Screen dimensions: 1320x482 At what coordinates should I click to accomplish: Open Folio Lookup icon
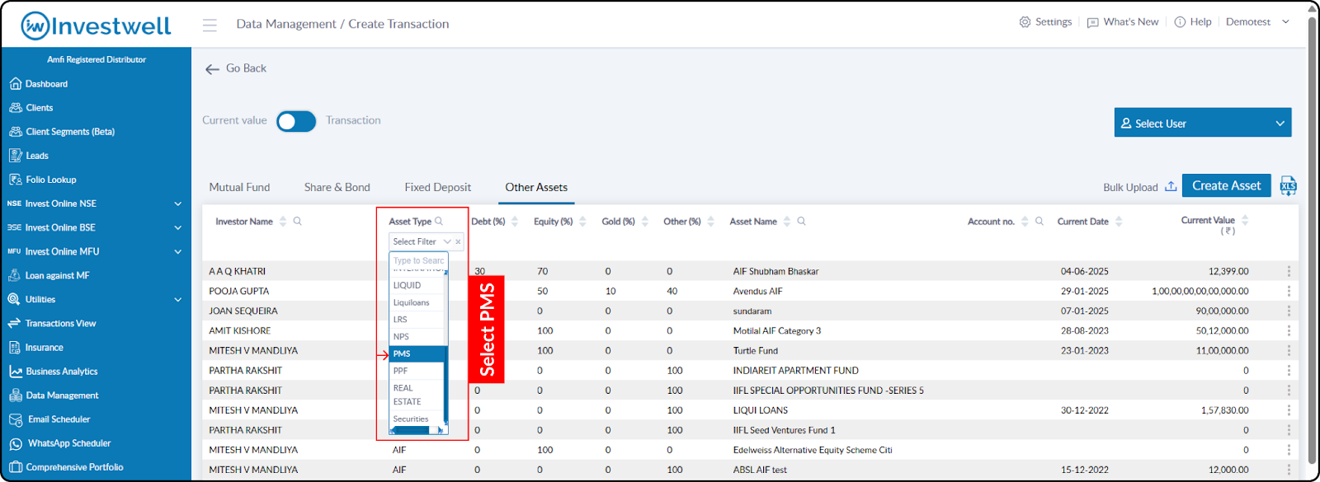[15, 180]
